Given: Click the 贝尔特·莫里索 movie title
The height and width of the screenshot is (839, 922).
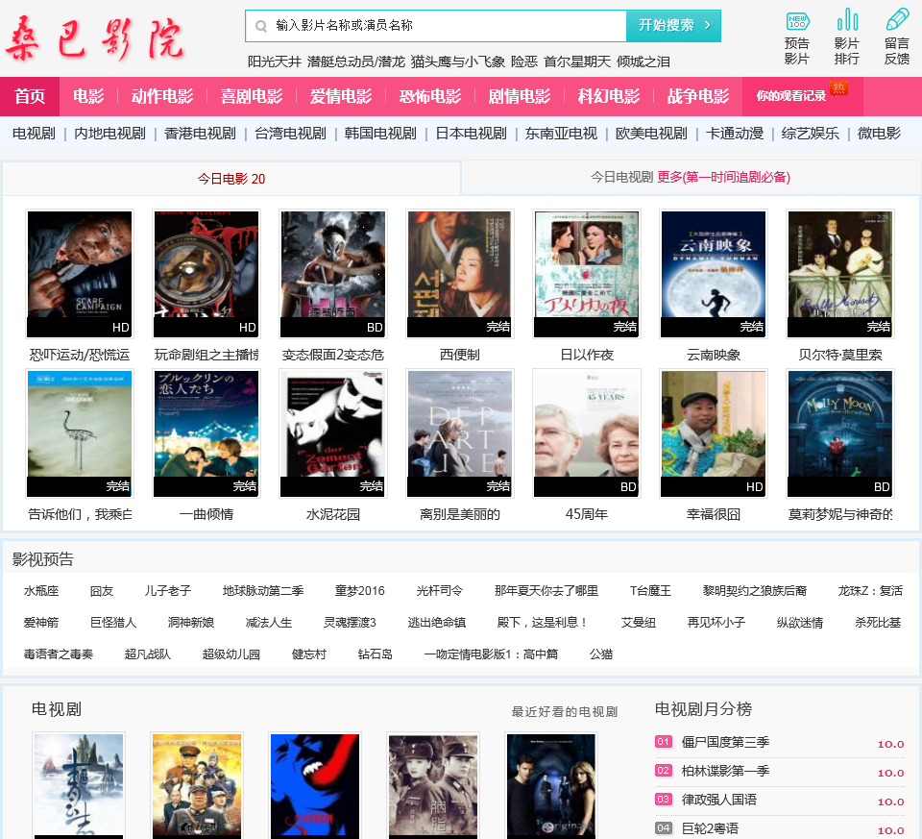Looking at the screenshot, I should (840, 355).
